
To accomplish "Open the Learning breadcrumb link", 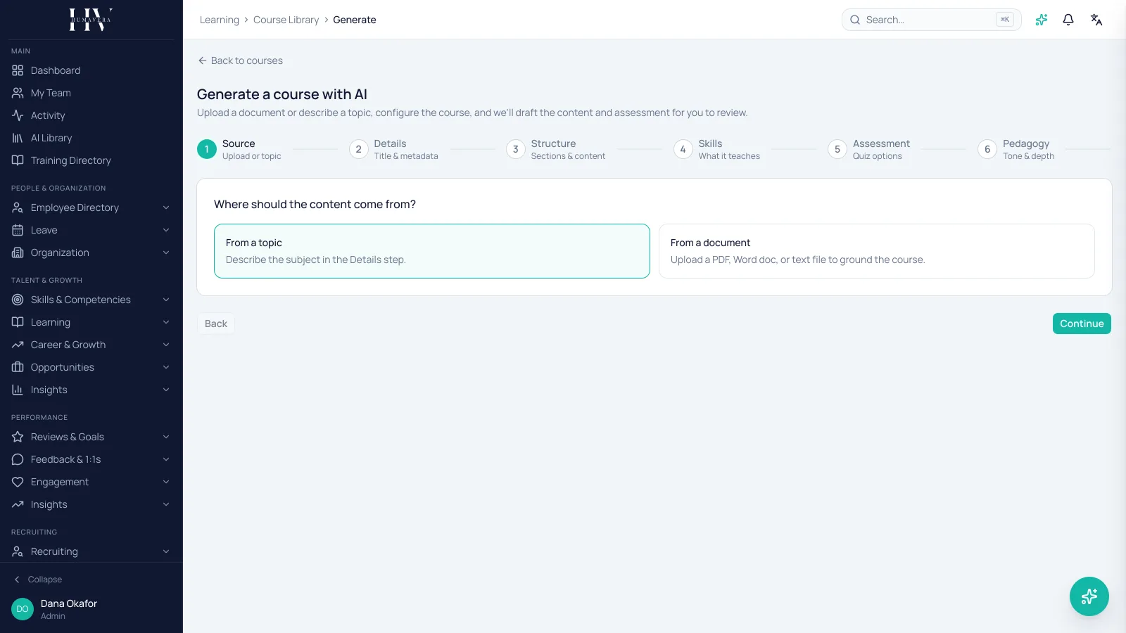I will (x=220, y=20).
